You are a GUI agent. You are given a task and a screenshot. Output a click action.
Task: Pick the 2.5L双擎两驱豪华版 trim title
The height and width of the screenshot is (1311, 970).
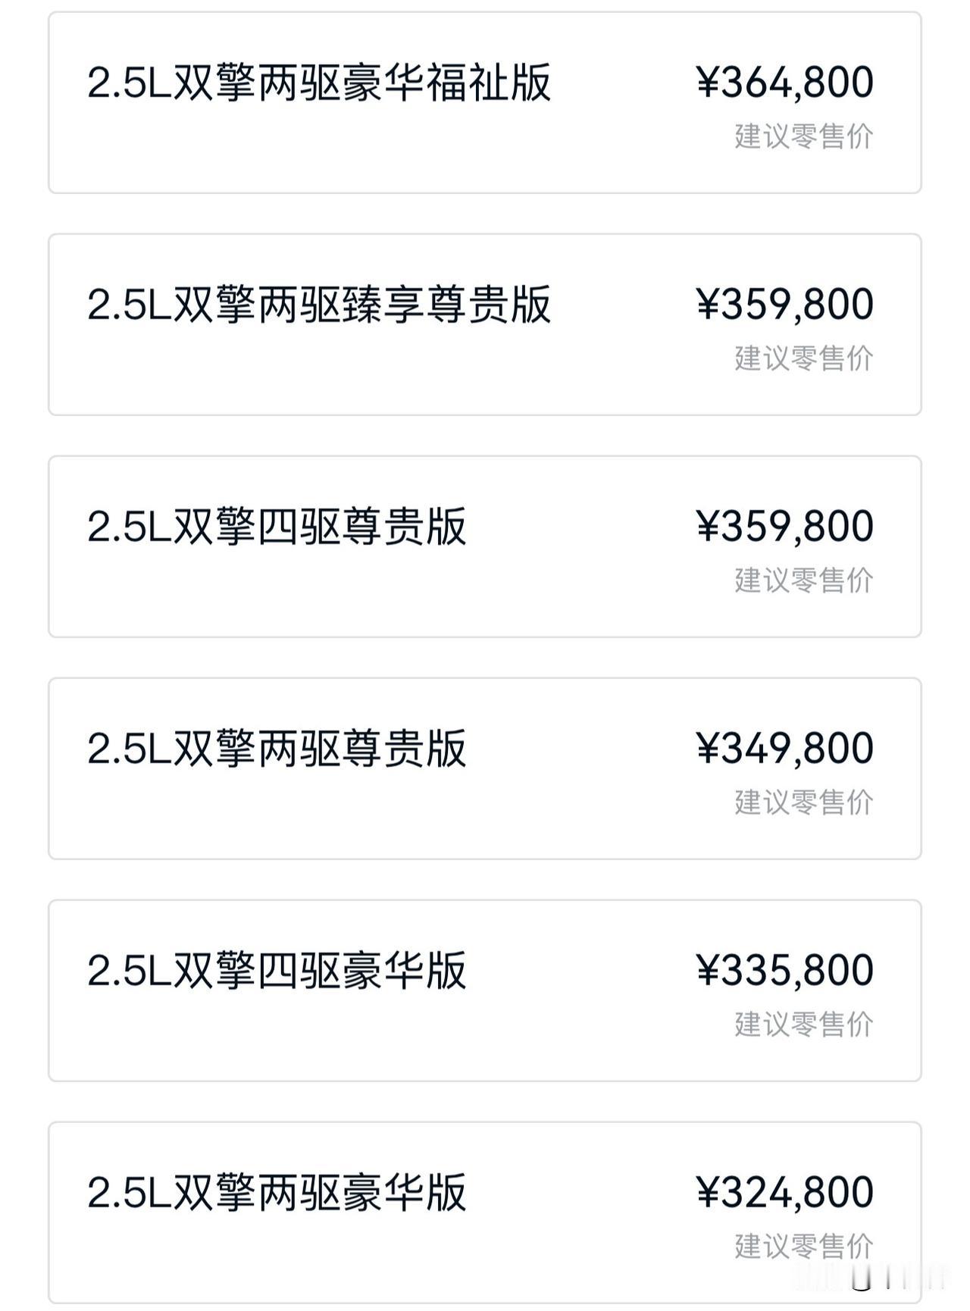277,1193
